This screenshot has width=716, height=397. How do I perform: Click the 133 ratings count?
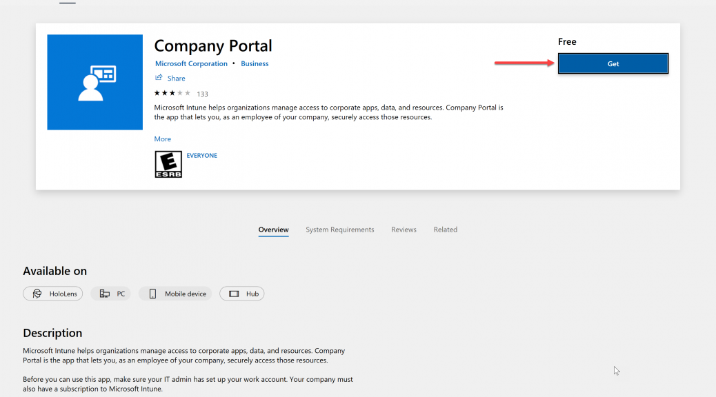tap(202, 94)
